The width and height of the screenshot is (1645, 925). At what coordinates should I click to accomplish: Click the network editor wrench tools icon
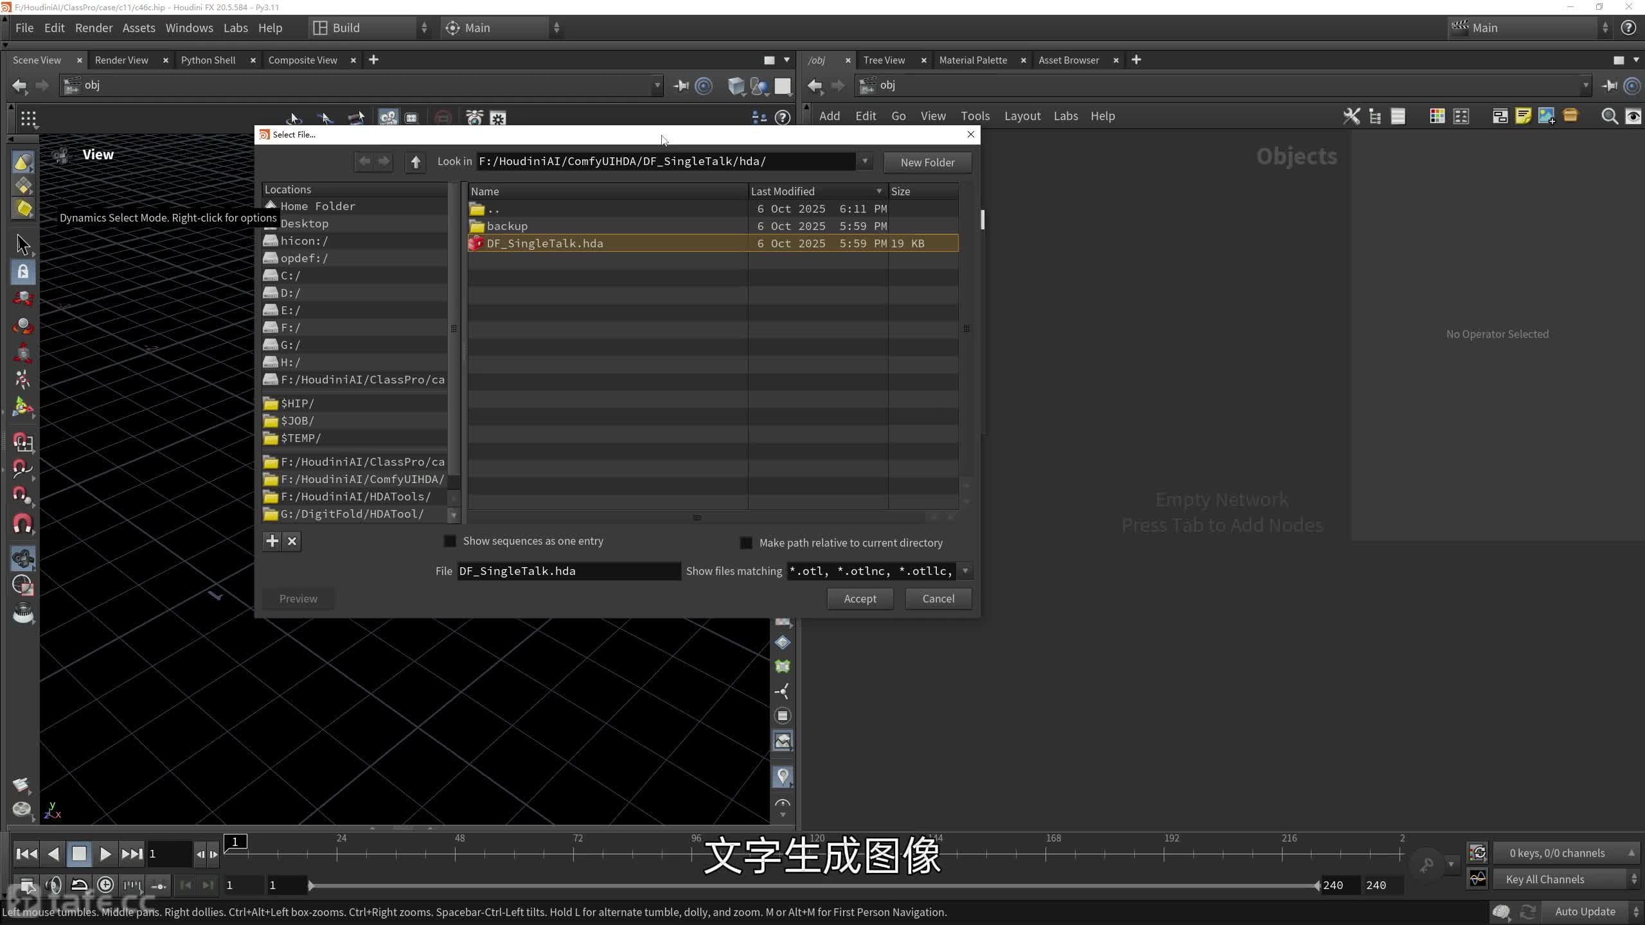1351,116
